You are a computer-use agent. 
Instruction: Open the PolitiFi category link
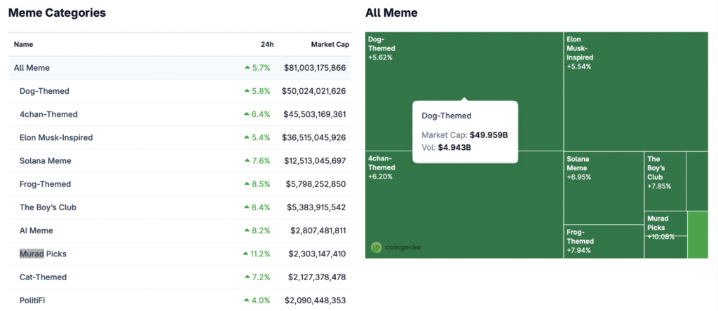tap(32, 300)
